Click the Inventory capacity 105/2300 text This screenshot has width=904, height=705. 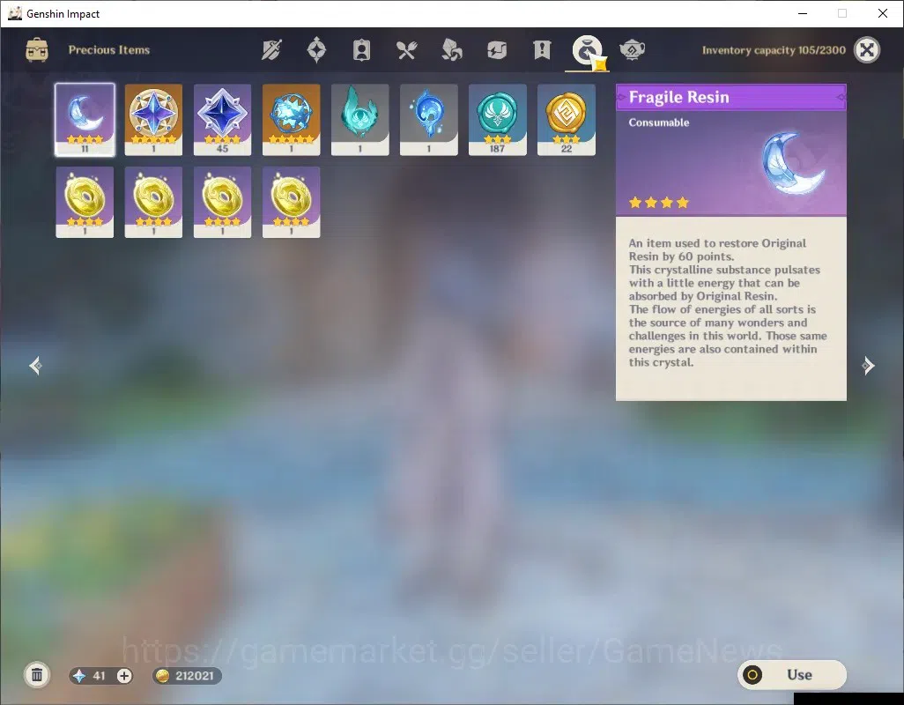coord(774,50)
